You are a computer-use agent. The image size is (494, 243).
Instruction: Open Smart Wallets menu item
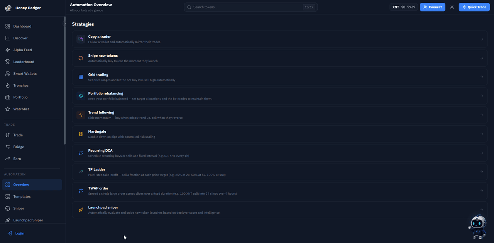click(32, 74)
